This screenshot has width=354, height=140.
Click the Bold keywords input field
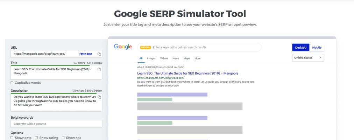click(56, 124)
